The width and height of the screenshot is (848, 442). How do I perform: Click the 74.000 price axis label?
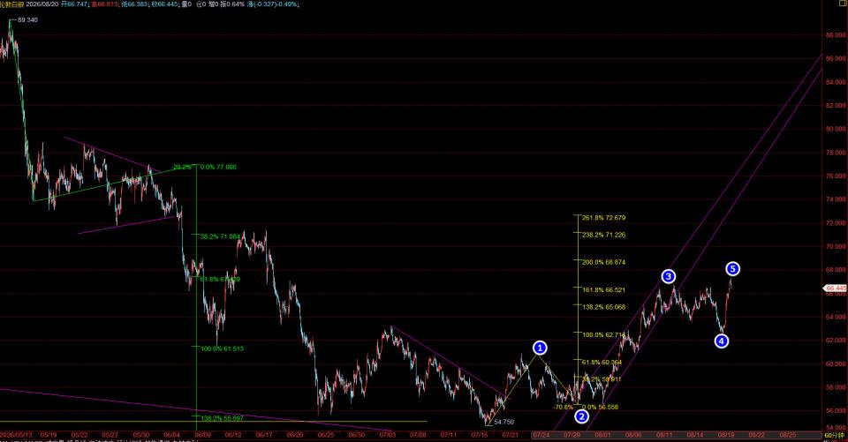(836, 199)
